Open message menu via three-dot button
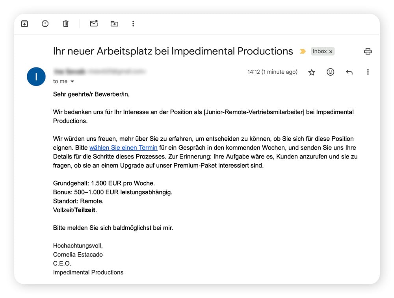 (368, 72)
